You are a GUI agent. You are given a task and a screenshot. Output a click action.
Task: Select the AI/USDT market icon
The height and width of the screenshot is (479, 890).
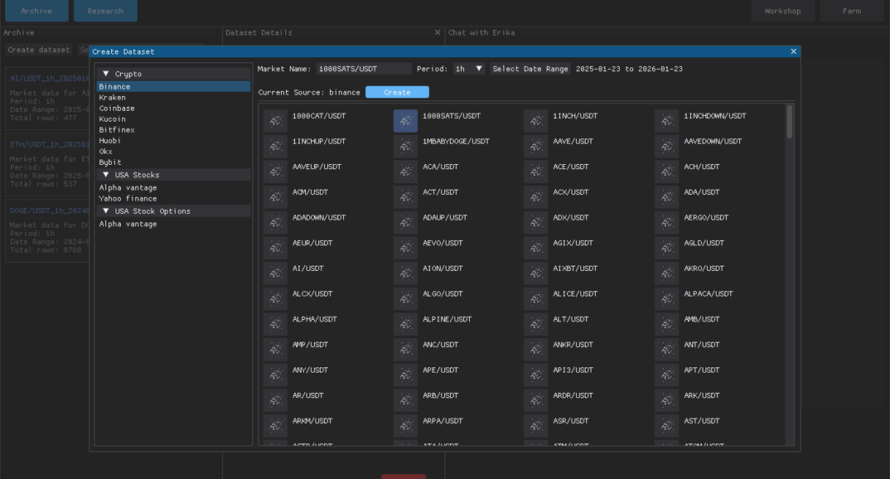tap(275, 273)
